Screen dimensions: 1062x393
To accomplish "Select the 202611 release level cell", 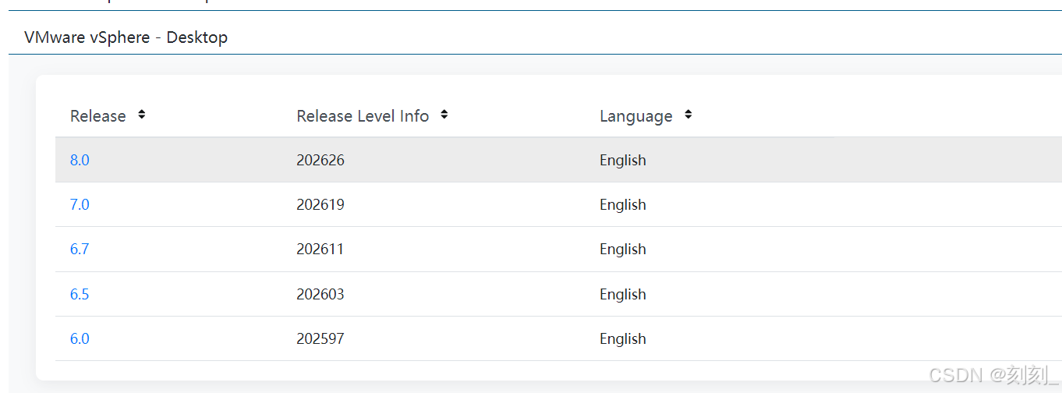I will [x=320, y=249].
